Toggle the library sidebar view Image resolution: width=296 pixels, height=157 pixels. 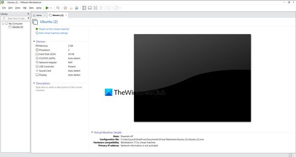tap(84, 8)
